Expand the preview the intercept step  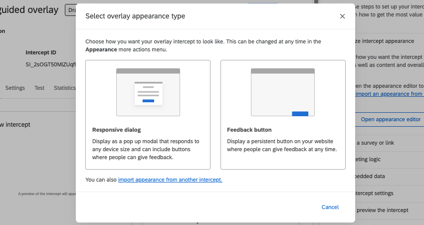(381, 210)
